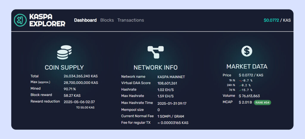Select reward reduction date 2025-05-06 02:37
Screen dimensions: 305x139
pos(79,102)
